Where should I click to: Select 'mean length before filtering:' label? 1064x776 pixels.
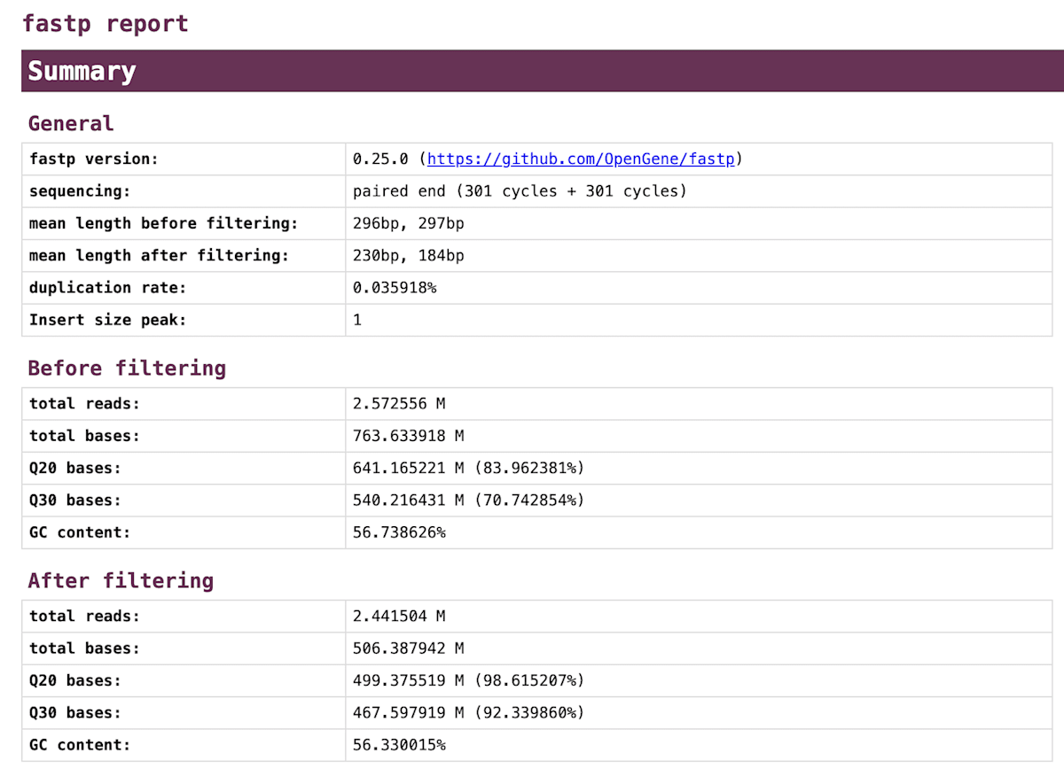(163, 223)
